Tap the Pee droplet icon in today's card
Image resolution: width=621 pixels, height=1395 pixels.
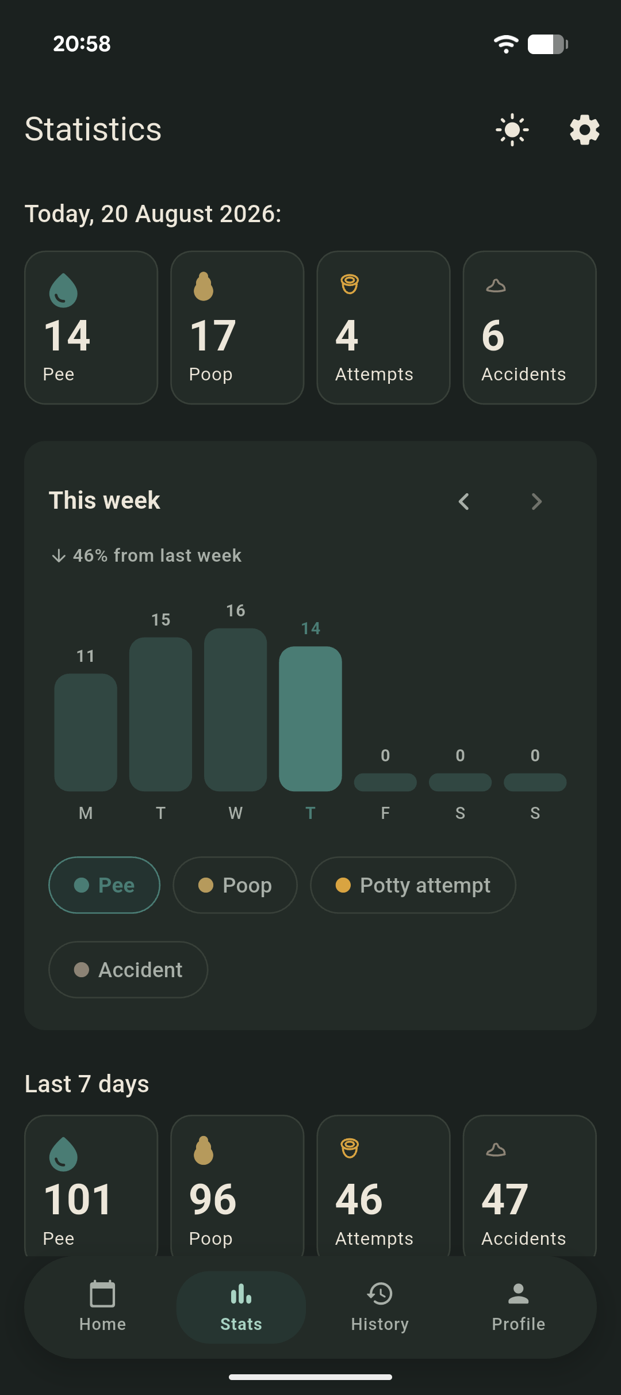point(63,289)
